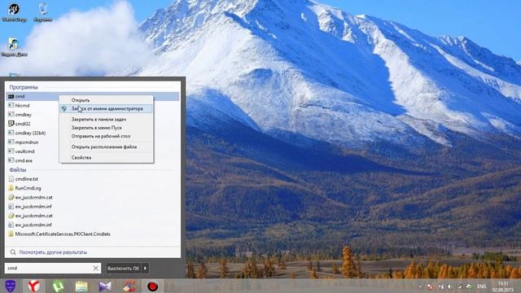Open the volume speaker tray icon

coord(450,286)
